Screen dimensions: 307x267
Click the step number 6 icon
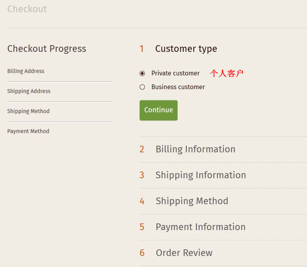(x=142, y=253)
